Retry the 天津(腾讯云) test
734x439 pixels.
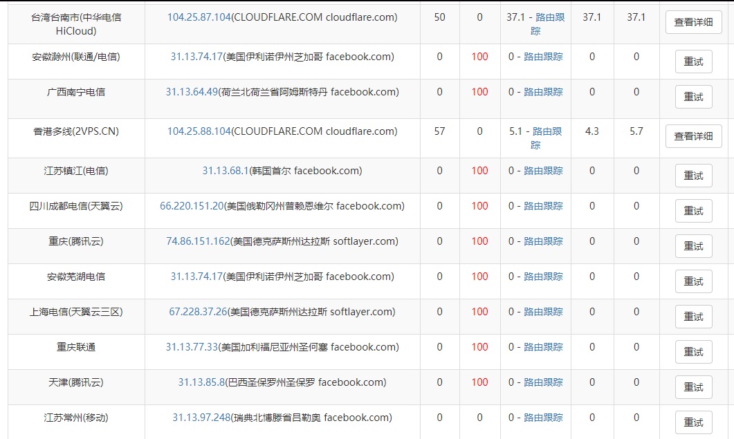(x=693, y=386)
